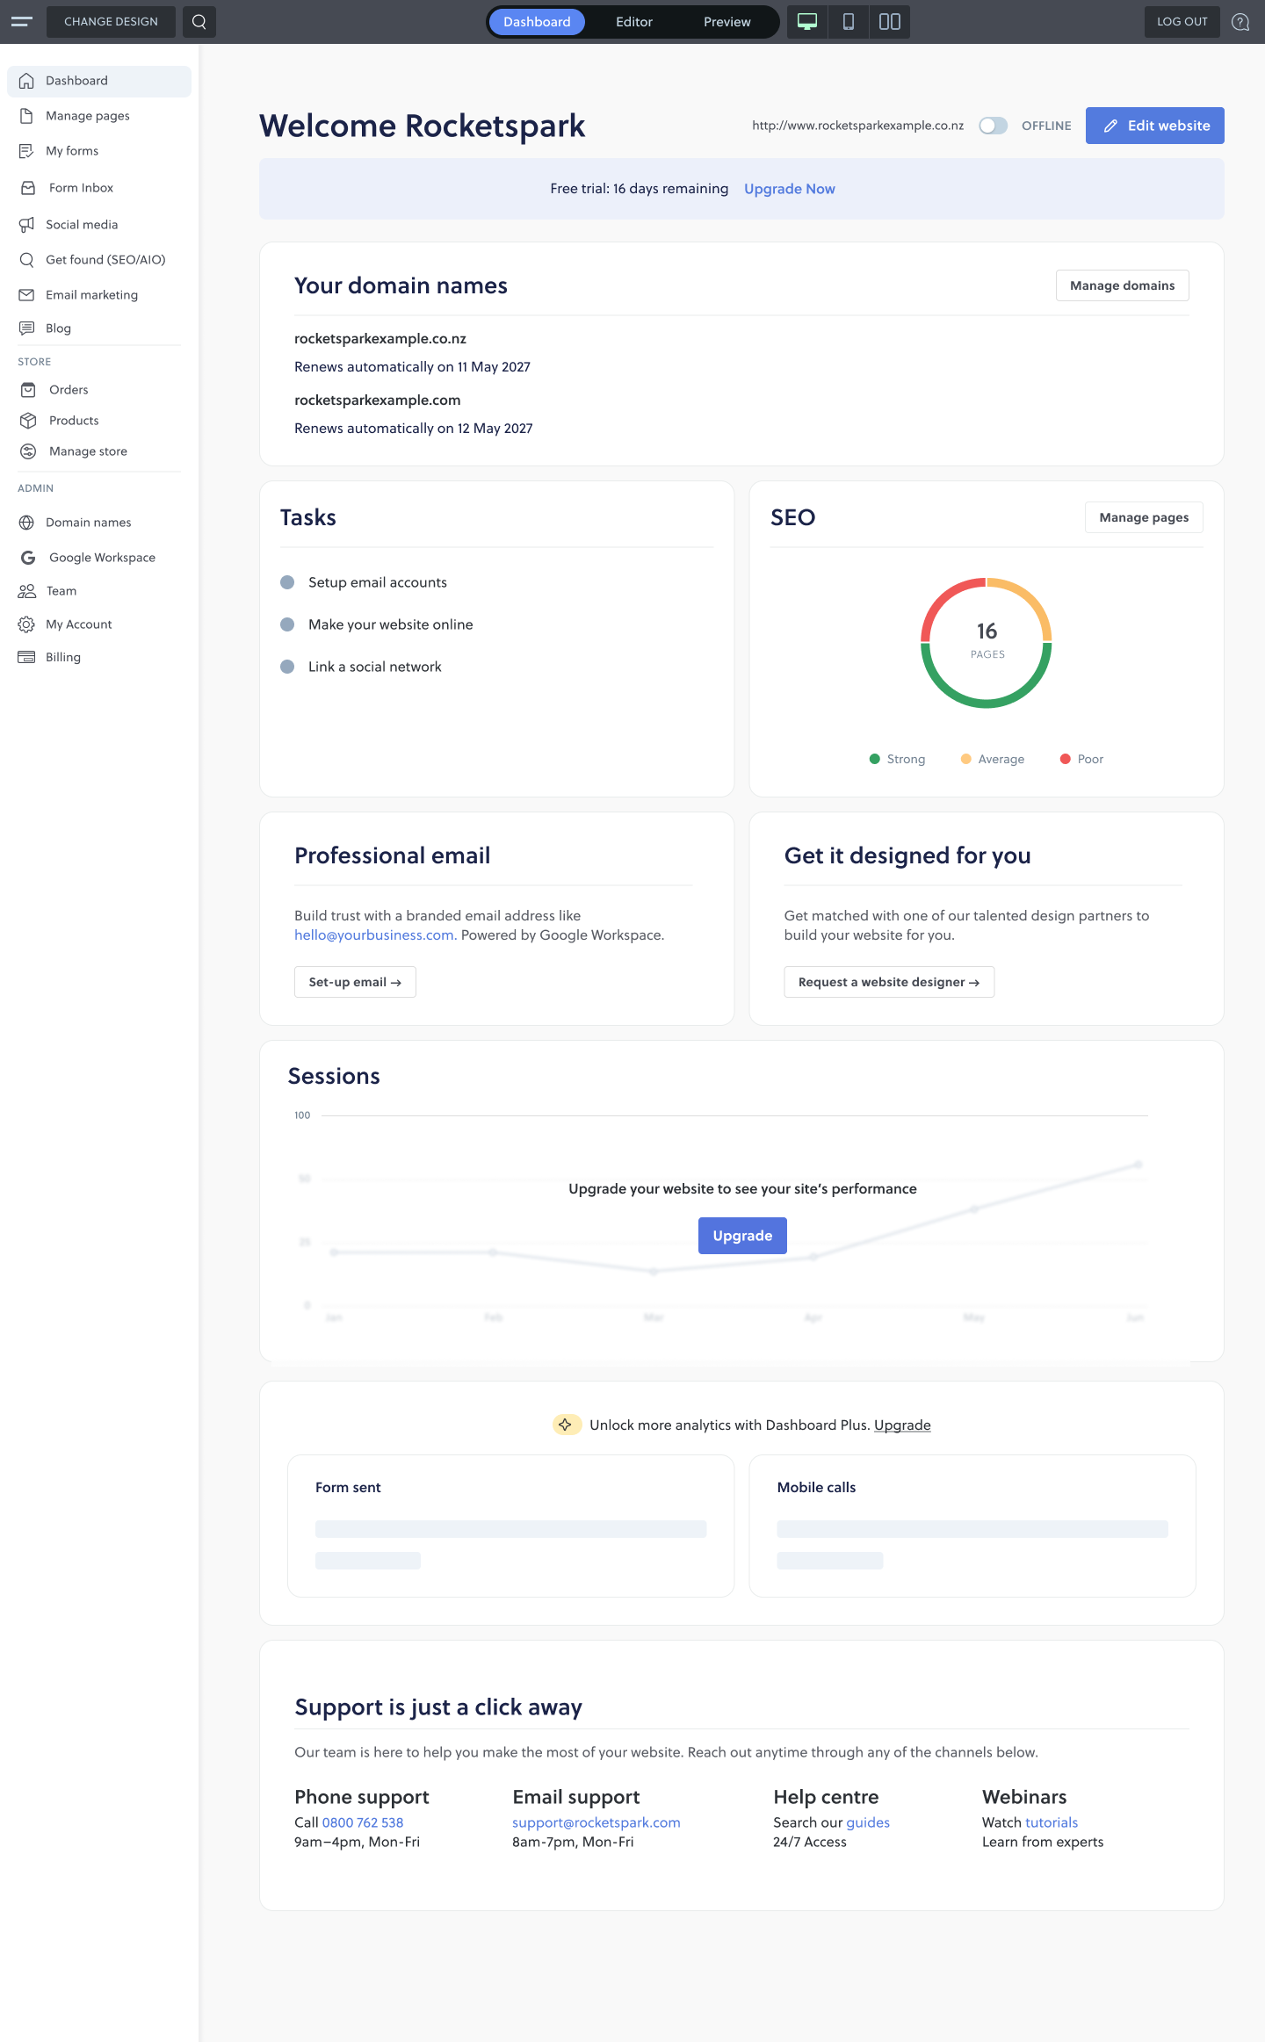This screenshot has width=1265, height=2042.
Task: Click the Form Inbox tray icon
Action: [28, 188]
